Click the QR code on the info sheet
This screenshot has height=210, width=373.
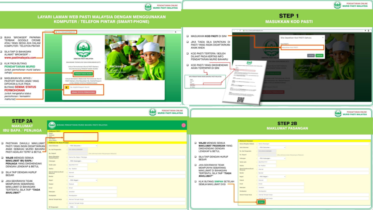(x=241, y=100)
